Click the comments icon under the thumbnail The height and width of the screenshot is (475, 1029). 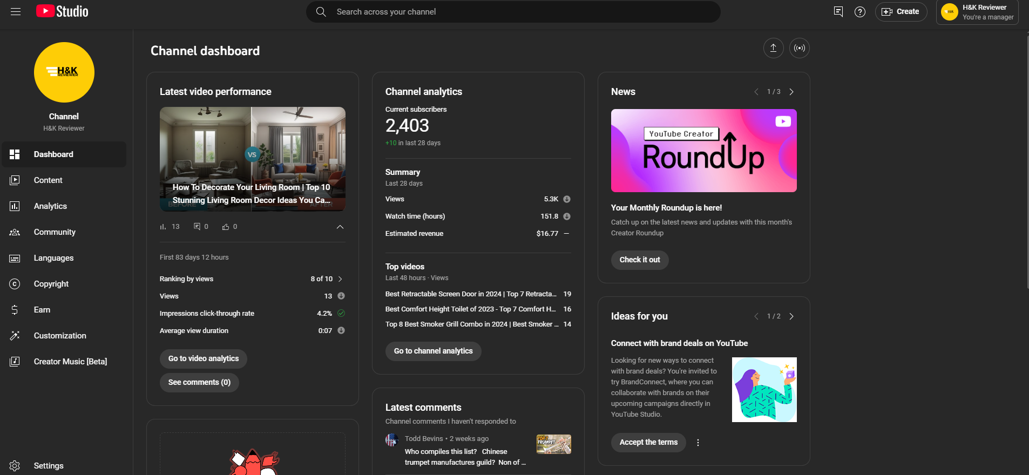pyautogui.click(x=197, y=227)
